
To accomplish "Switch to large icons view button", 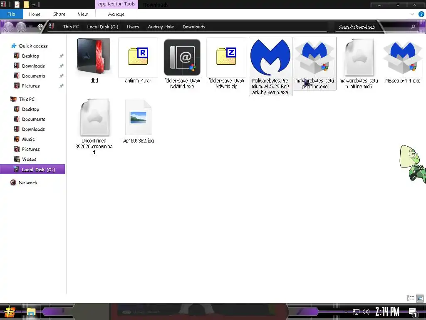I will [x=420, y=298].
